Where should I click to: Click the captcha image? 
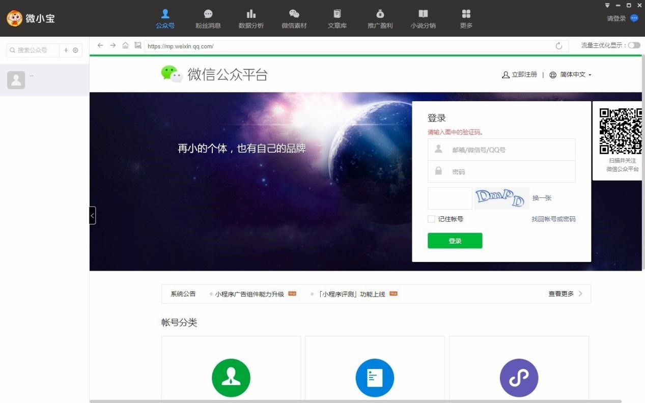501,198
